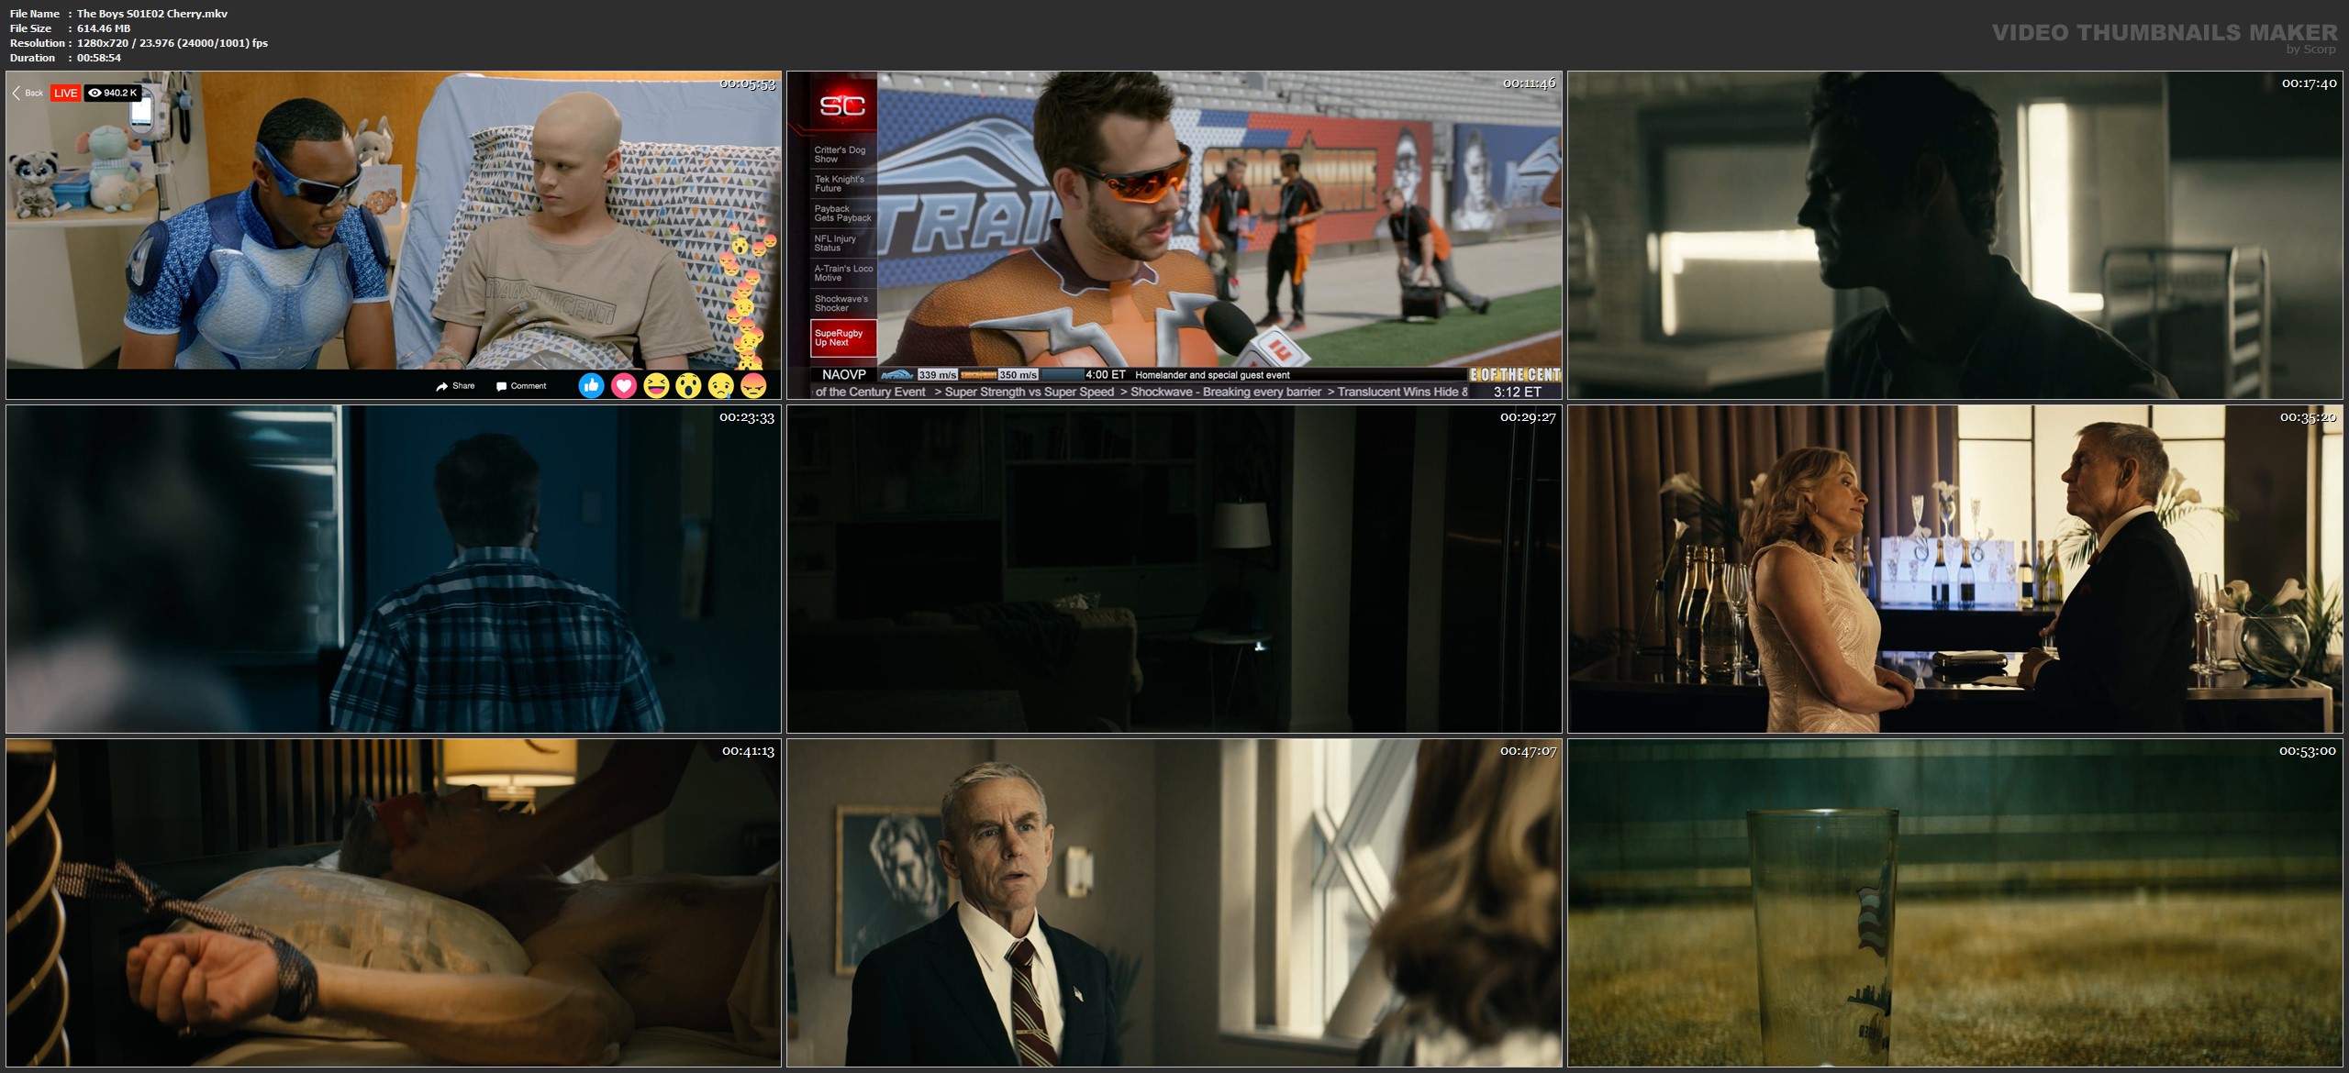The width and height of the screenshot is (2349, 1073).
Task: Select NFL Injury Status rundown item
Action: [843, 243]
